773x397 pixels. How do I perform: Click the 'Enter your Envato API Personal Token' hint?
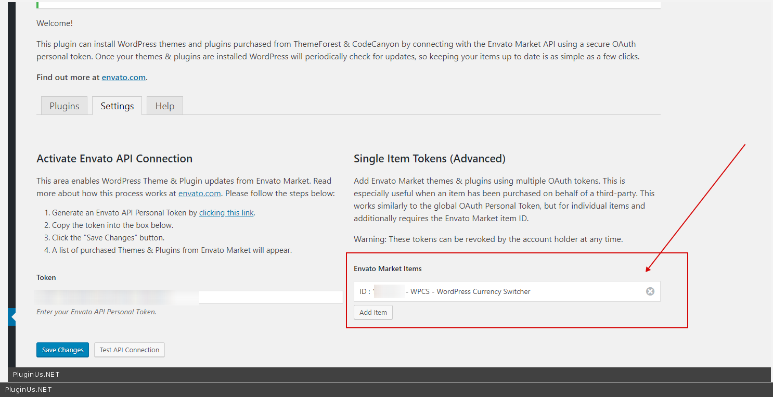[96, 312]
